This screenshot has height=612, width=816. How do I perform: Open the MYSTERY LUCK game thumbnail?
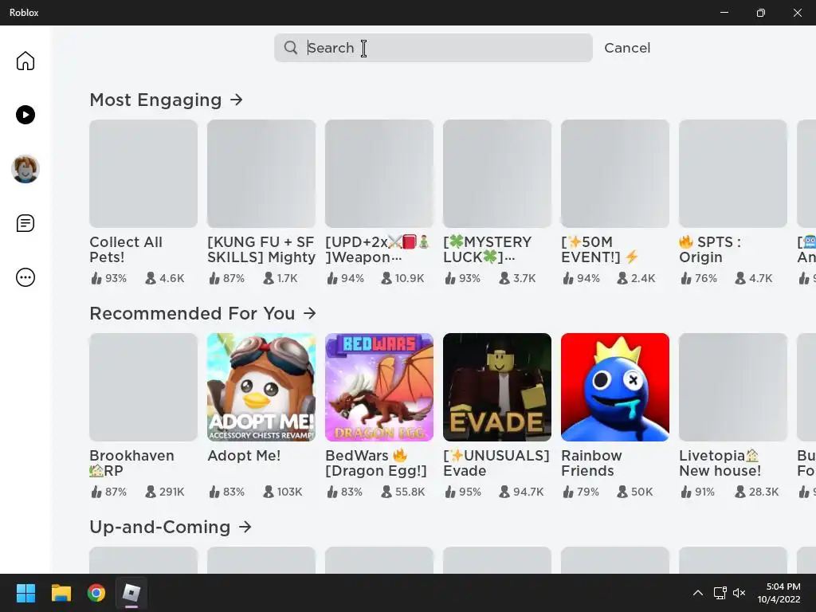(x=497, y=173)
